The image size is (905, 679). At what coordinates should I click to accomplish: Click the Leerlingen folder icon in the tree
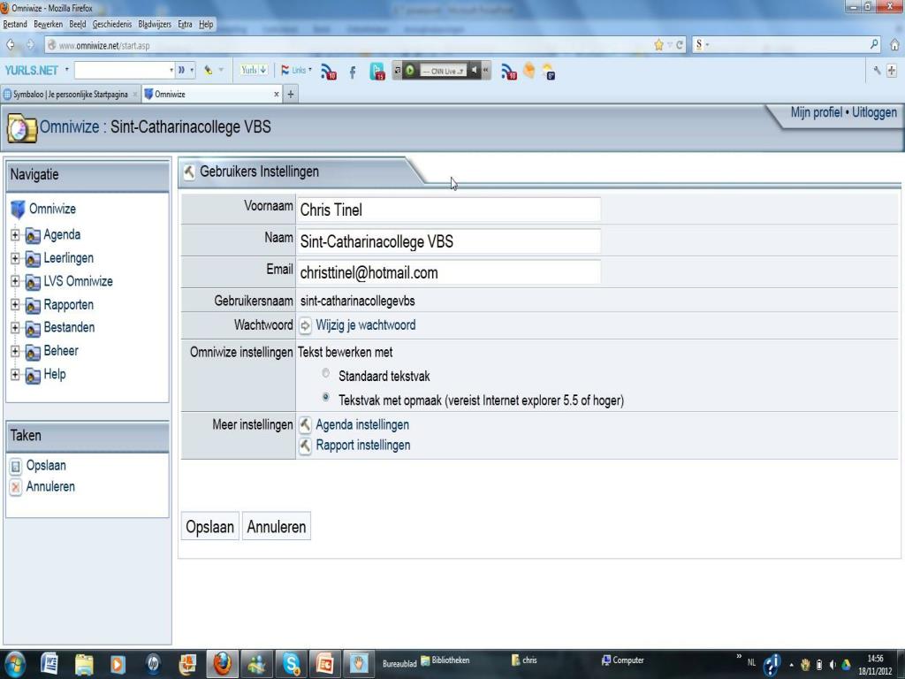(x=33, y=259)
